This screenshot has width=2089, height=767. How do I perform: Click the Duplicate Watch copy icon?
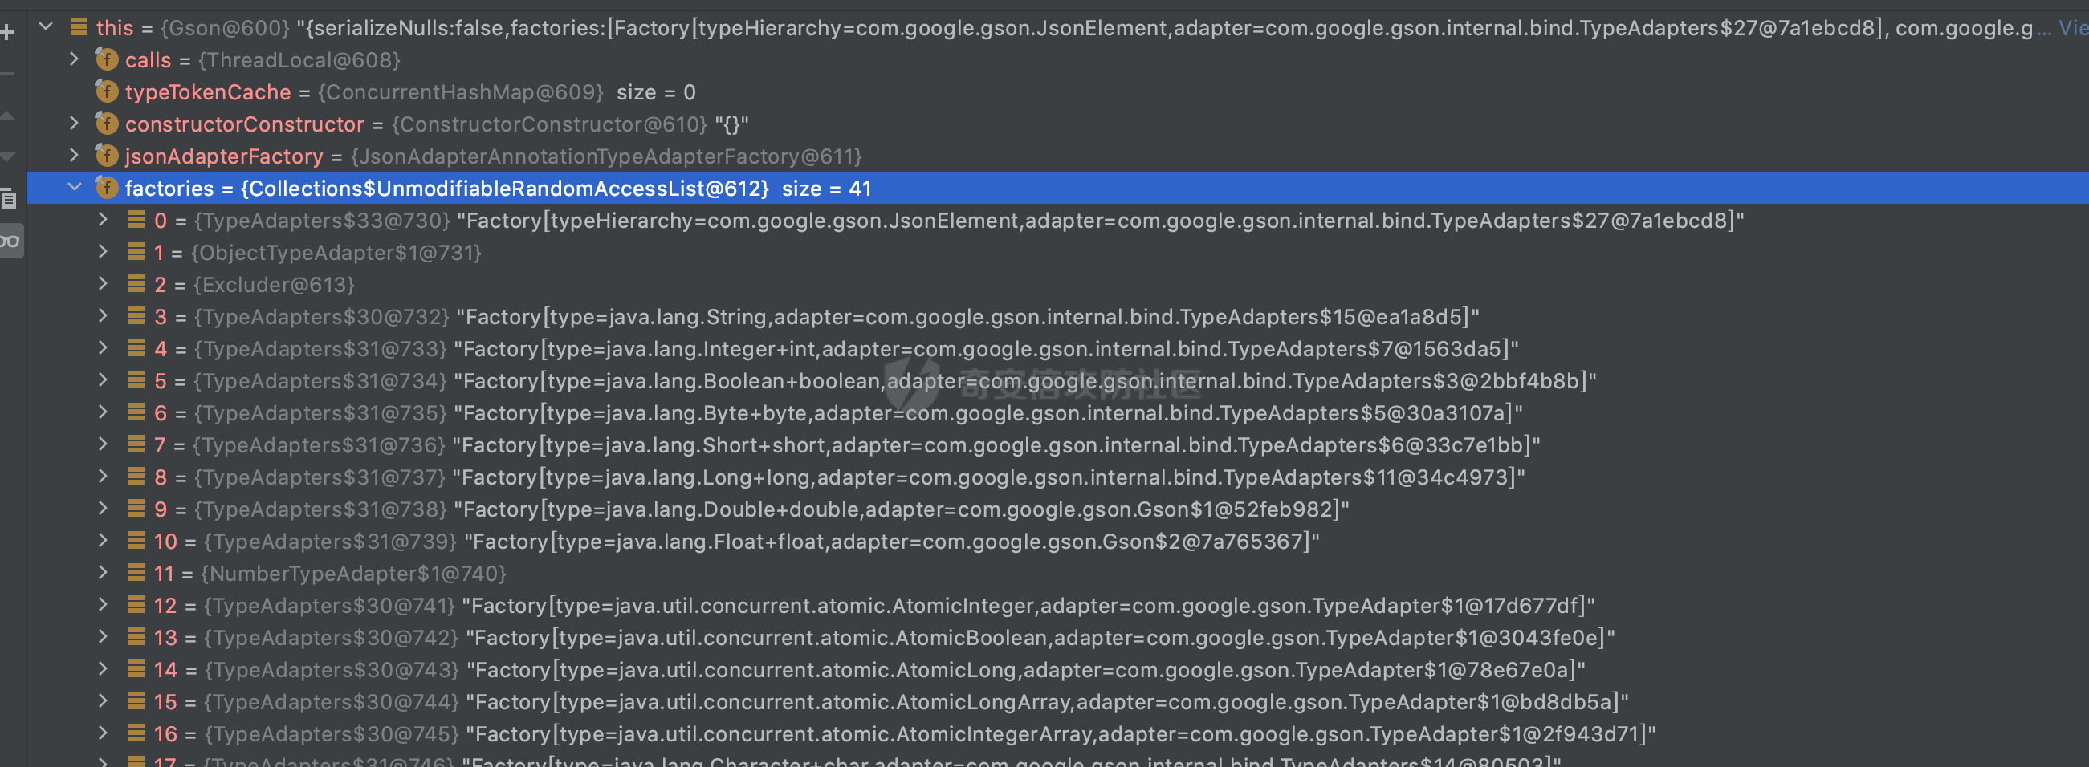click(x=8, y=198)
